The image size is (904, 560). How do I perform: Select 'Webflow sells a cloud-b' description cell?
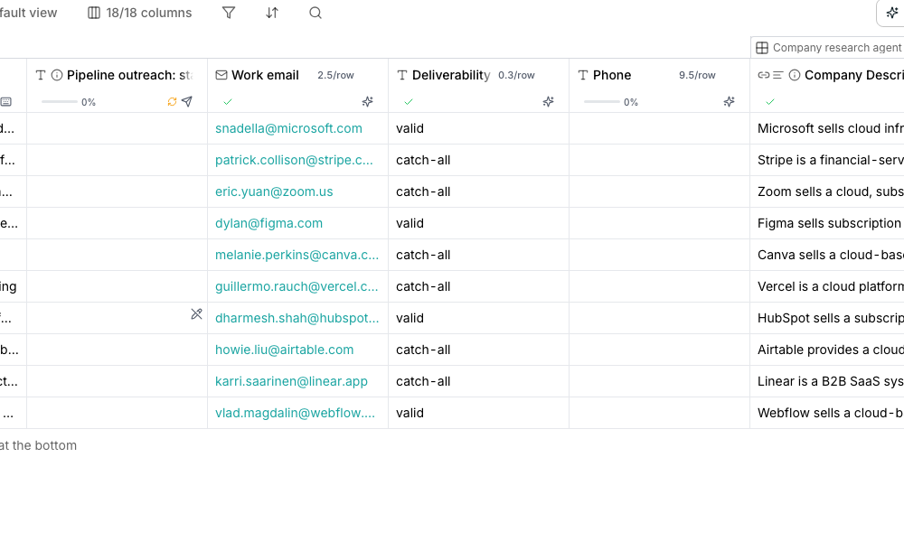(x=827, y=413)
